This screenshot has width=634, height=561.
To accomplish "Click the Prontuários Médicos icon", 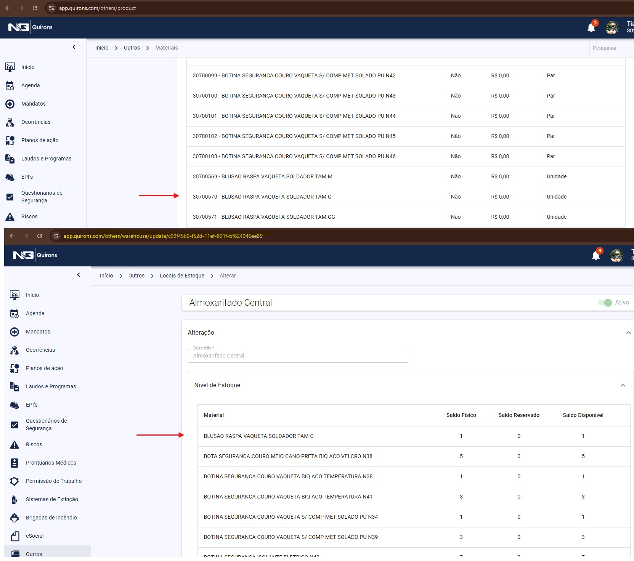I will (14, 463).
